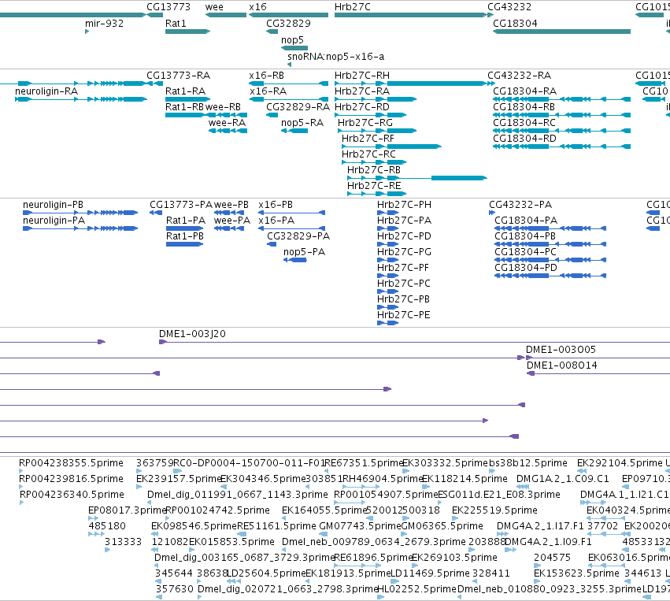Click the CG18304-PA protein label

(526, 221)
